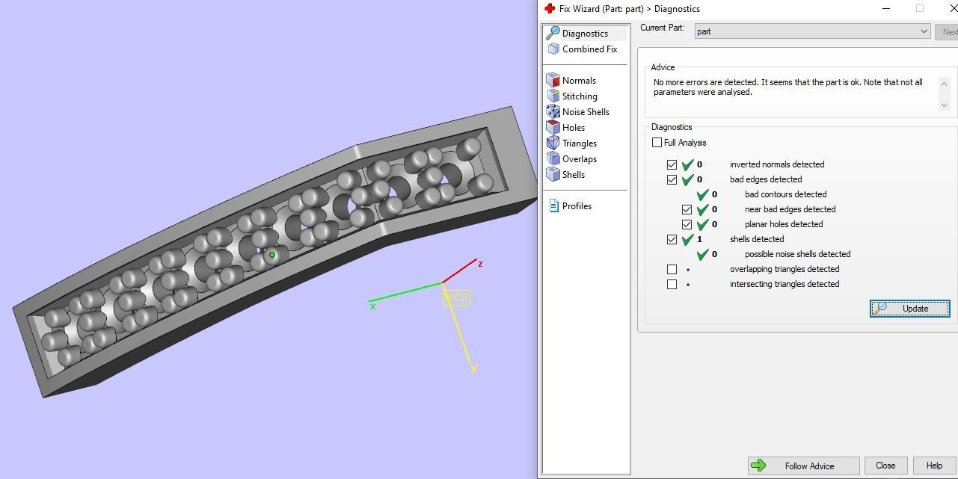Select the Holes fix icon
The width and height of the screenshot is (958, 479).
point(553,127)
